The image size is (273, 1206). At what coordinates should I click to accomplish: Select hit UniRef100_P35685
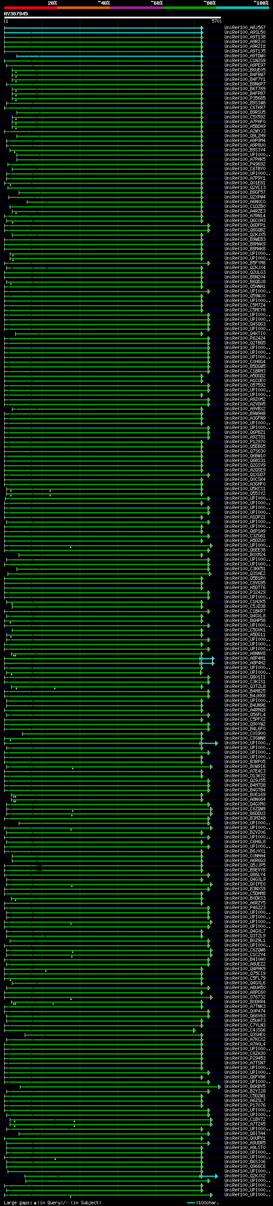245,98
